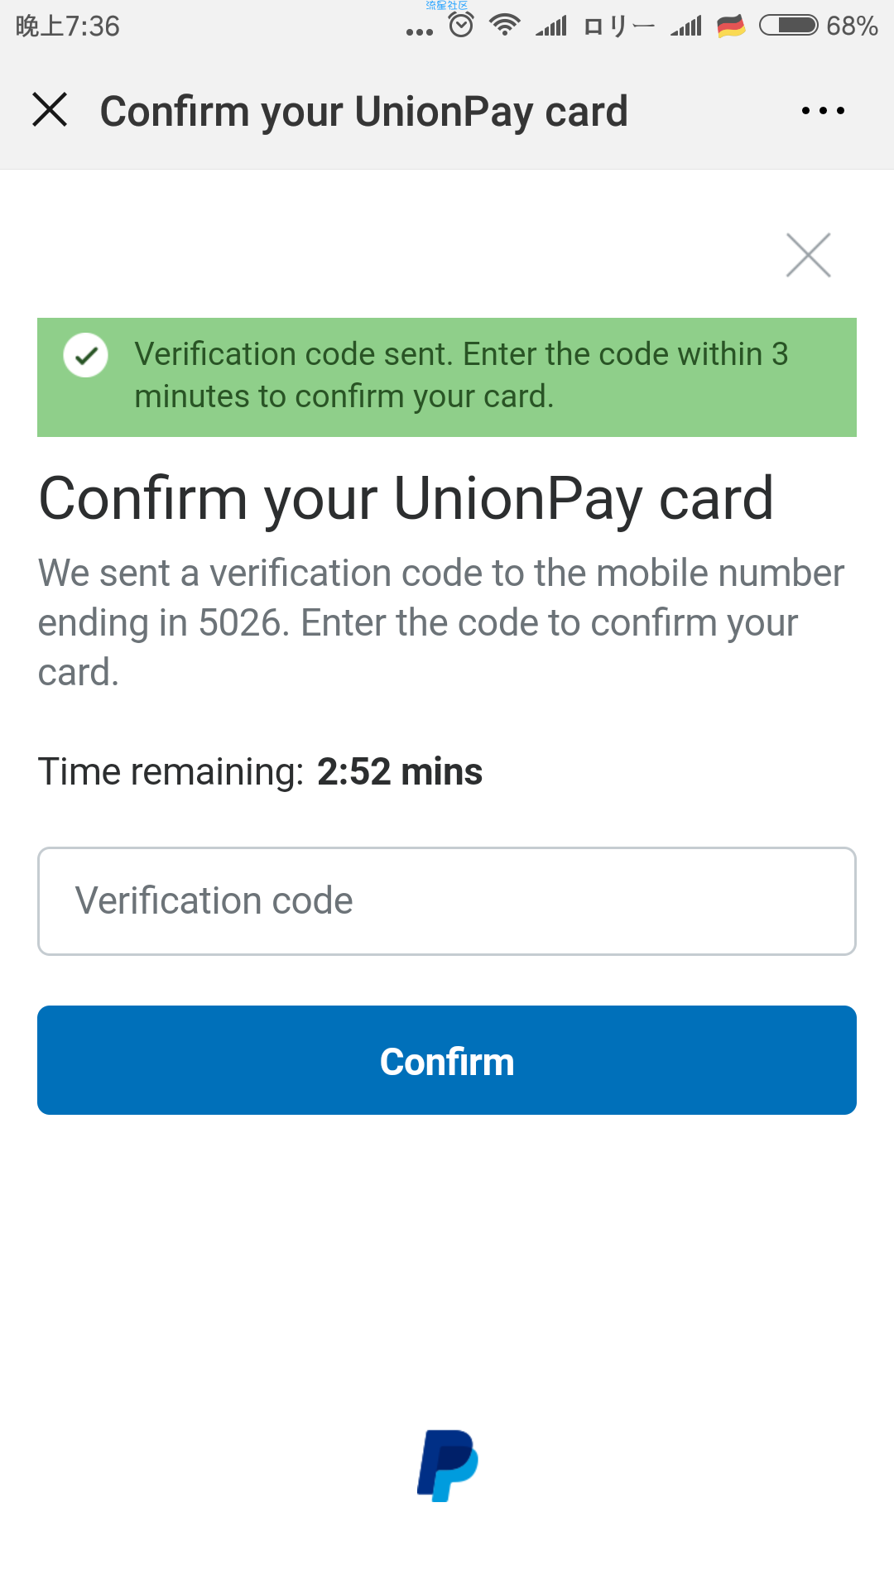Dismiss the dialog with gray X icon
894x1589 pixels.
click(808, 255)
